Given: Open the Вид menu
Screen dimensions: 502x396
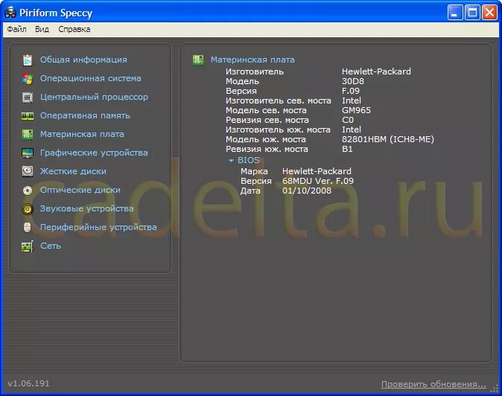Looking at the screenshot, I should 42,29.
